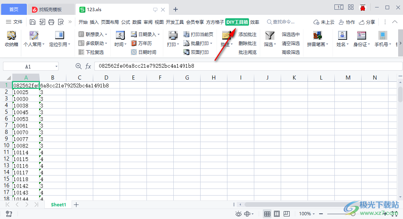Click the Name Box showing A1
Image resolution: width=403 pixels, height=219 pixels.
(28, 66)
